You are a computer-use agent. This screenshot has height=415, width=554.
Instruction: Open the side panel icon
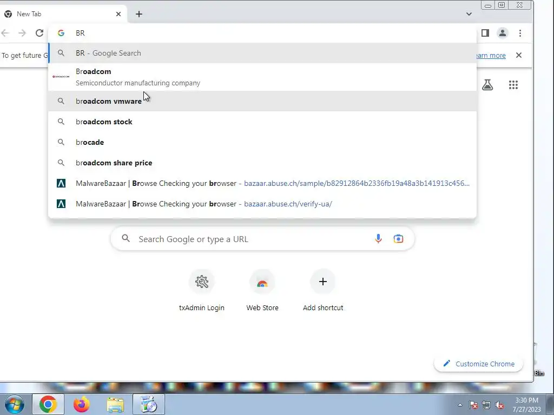point(485,33)
